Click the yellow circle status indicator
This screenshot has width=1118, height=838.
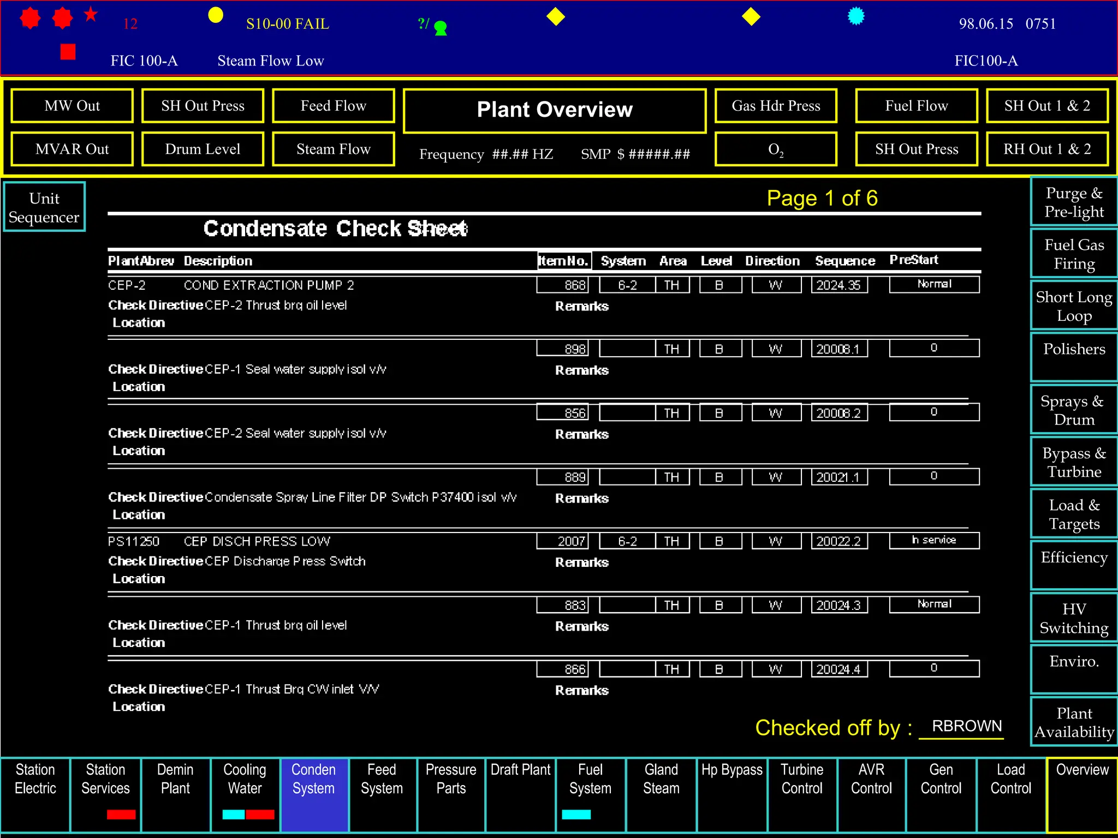pyautogui.click(x=216, y=15)
